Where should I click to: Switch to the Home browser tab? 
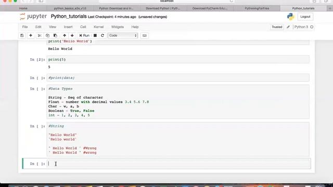[23, 8]
